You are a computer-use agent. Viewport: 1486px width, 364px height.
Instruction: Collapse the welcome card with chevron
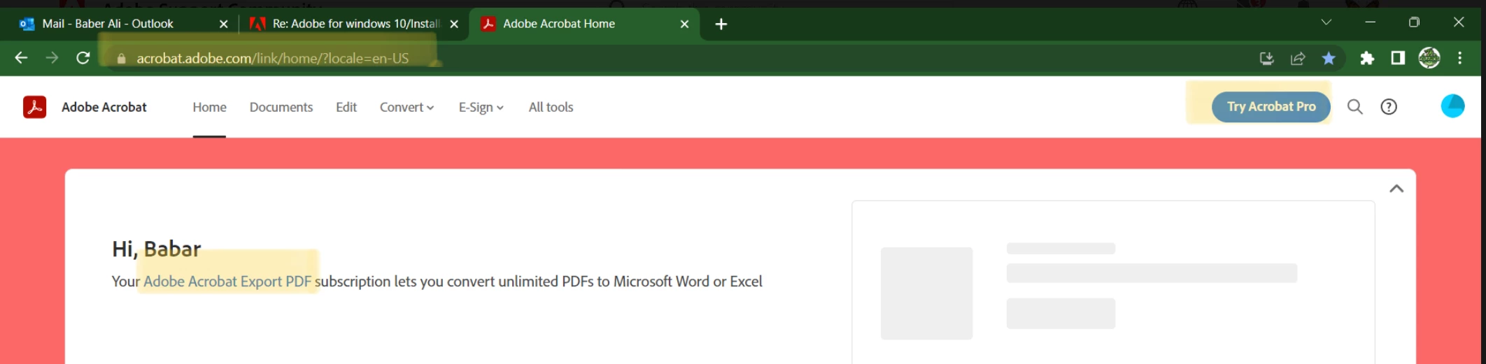pyautogui.click(x=1396, y=189)
